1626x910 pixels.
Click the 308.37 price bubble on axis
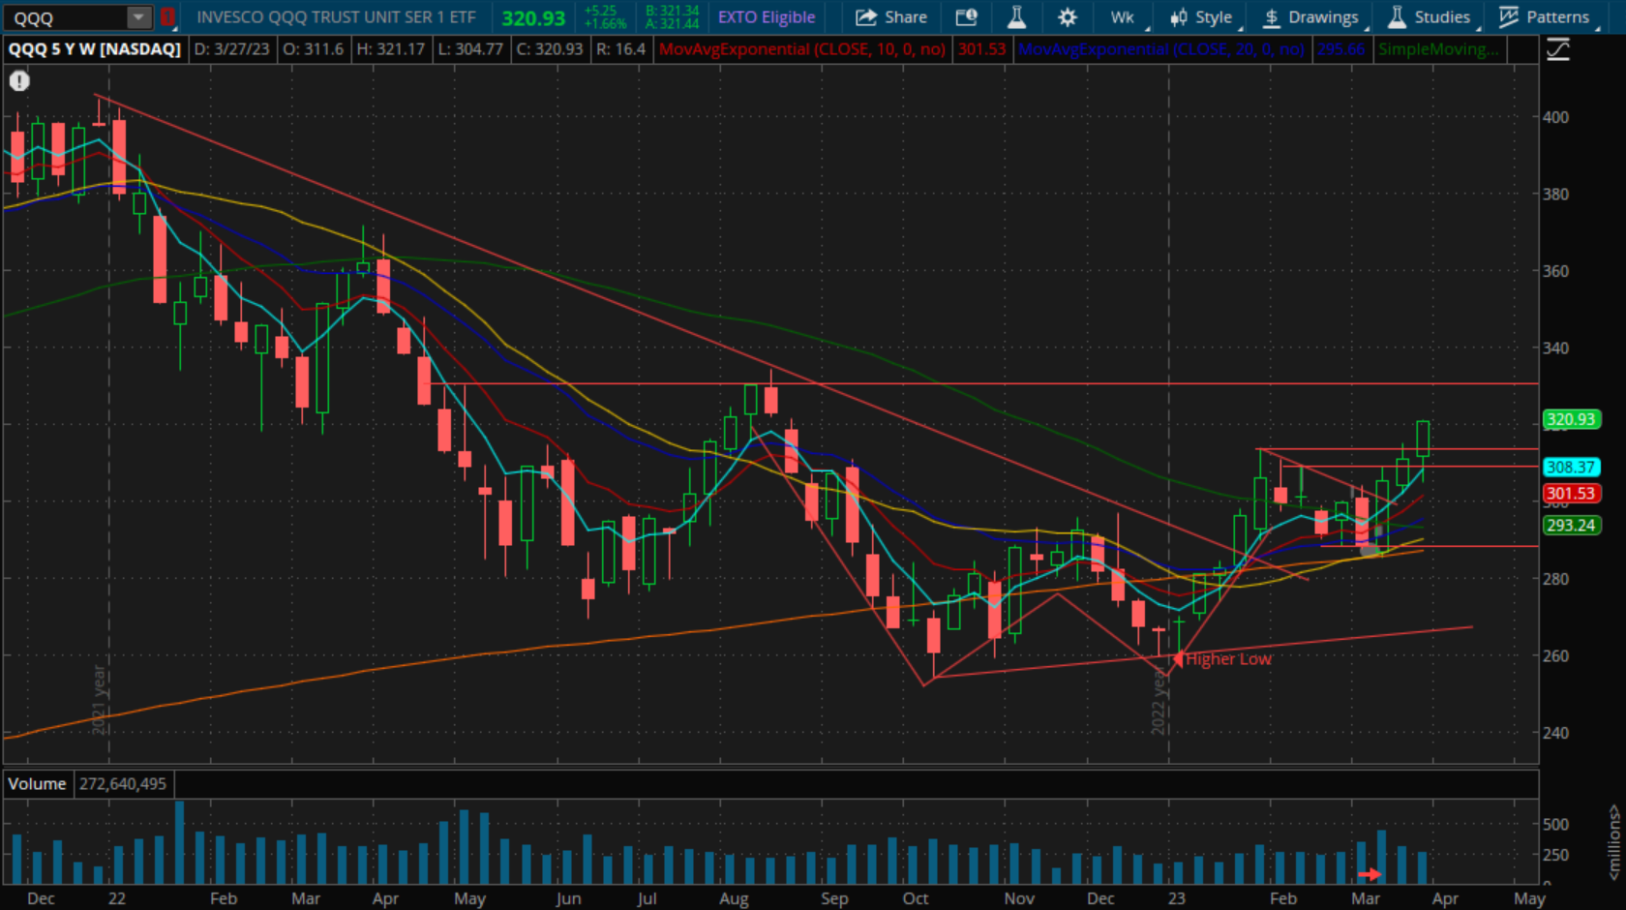(x=1571, y=467)
